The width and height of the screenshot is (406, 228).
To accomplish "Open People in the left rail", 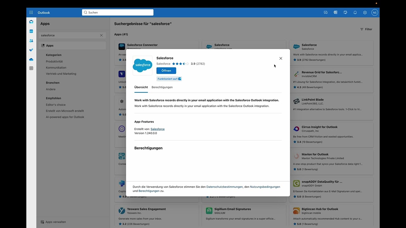I will coord(31,41).
